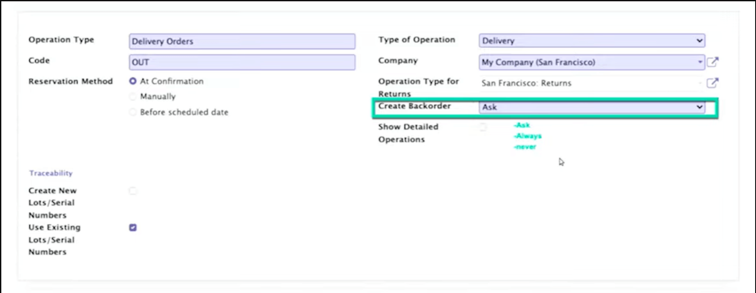756x293 pixels.
Task: Click the Reservation Method label
Action: coord(70,81)
